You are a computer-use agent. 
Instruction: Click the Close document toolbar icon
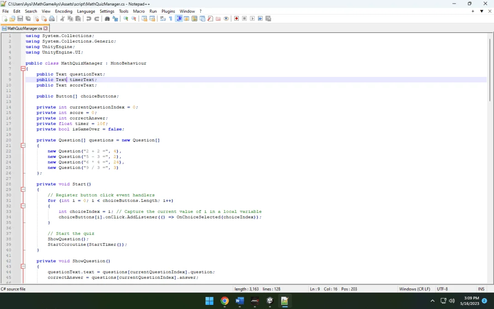36,19
